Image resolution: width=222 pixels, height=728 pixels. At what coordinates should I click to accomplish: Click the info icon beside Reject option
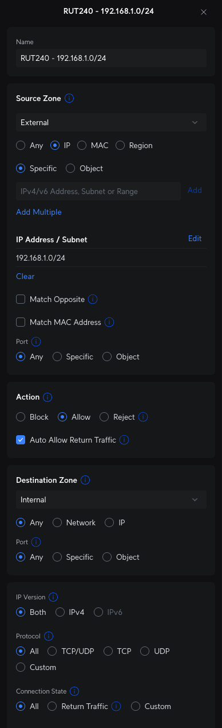(x=144, y=417)
